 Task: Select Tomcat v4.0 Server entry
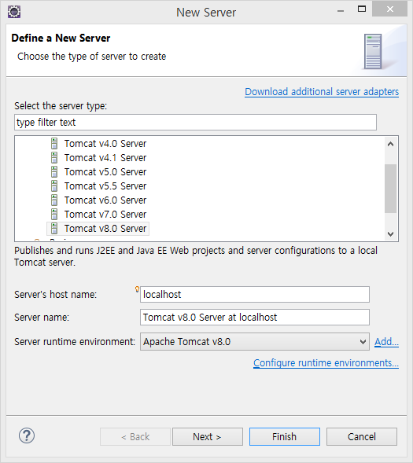[105, 144]
